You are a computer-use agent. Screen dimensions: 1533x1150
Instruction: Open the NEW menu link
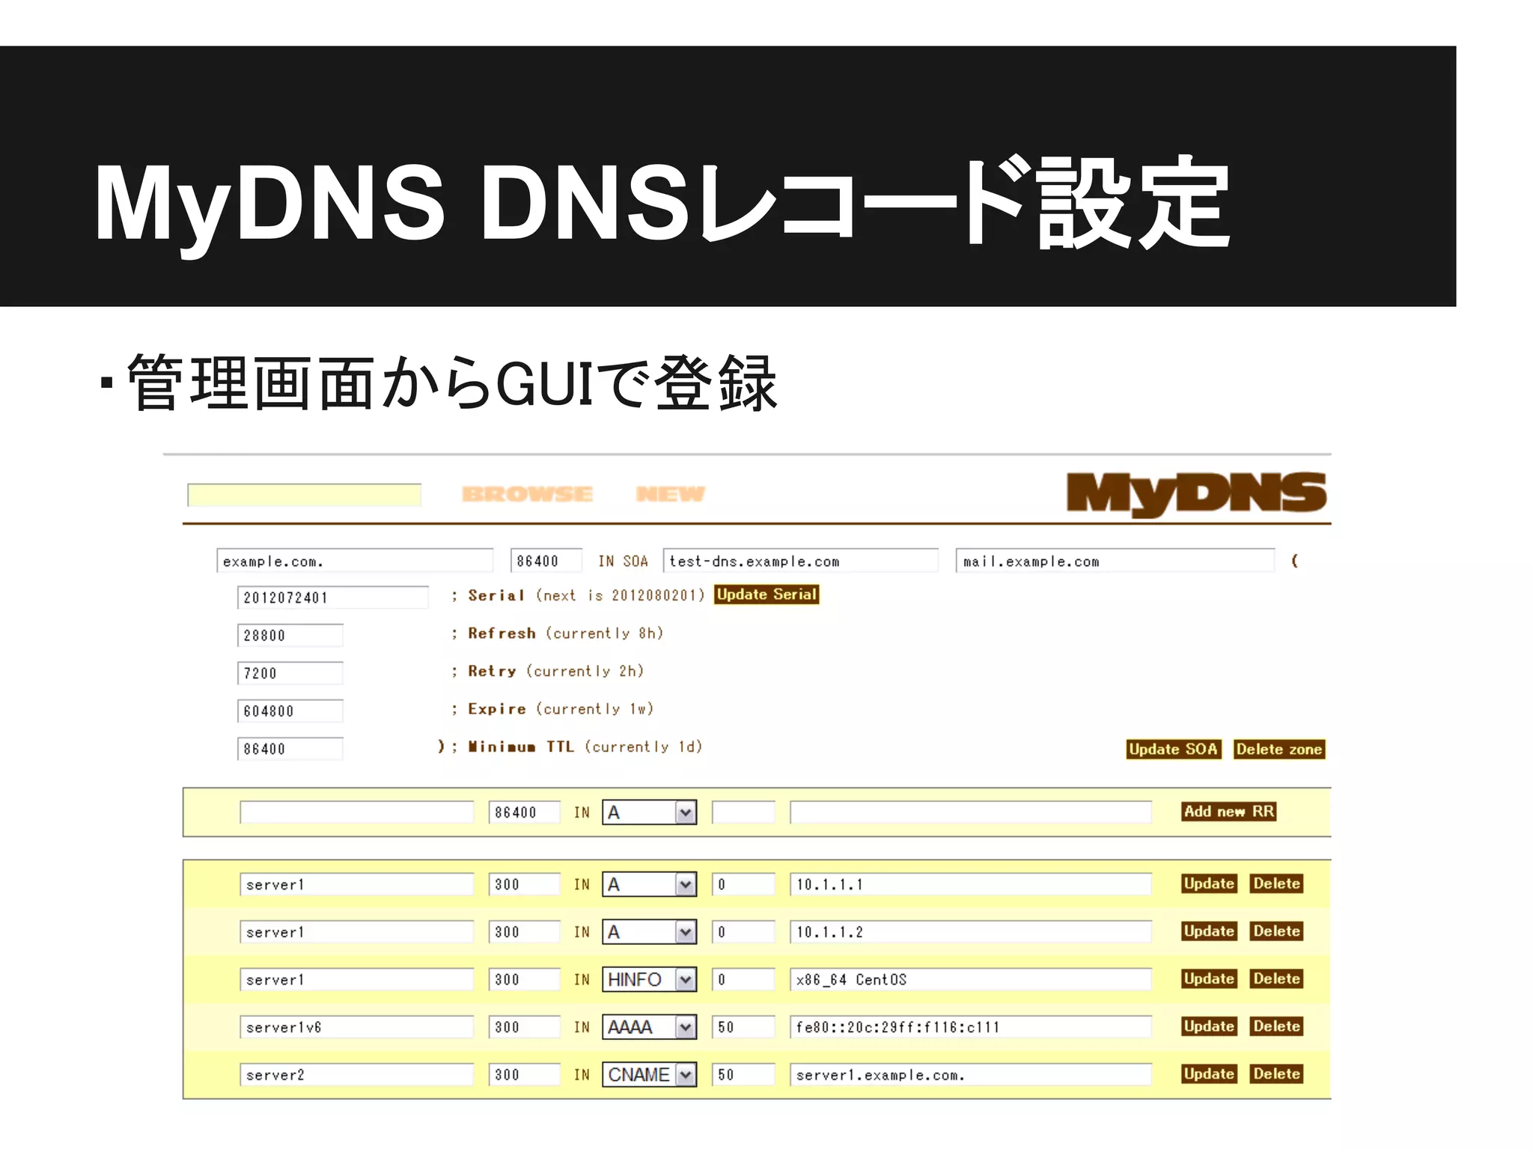point(670,494)
